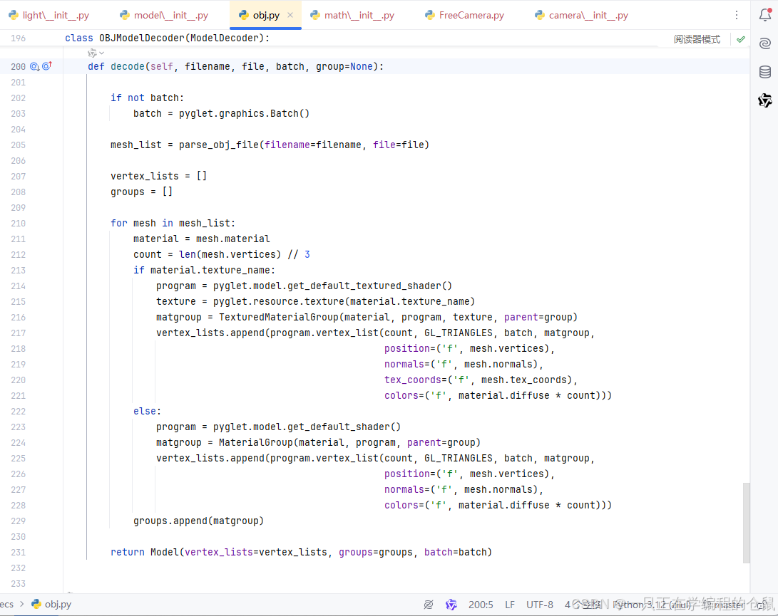
Task: Expand the inline chevron above the decode method
Action: click(101, 53)
